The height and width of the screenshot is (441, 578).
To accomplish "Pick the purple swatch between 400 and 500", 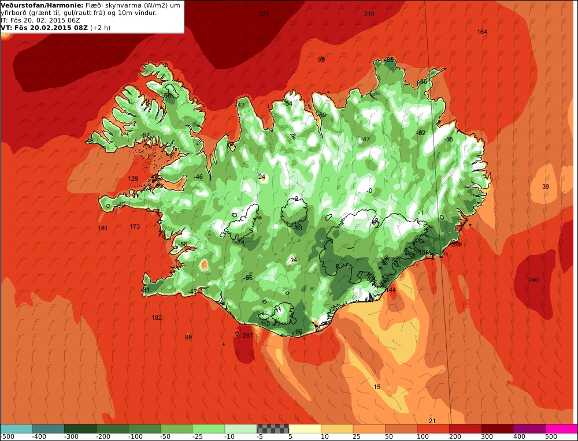I will [529, 429].
